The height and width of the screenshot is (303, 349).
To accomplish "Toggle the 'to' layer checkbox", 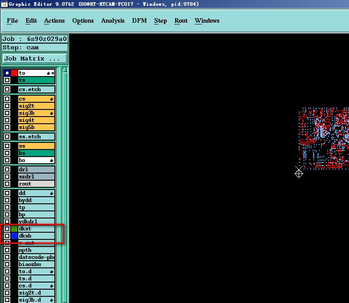I will [7, 73].
